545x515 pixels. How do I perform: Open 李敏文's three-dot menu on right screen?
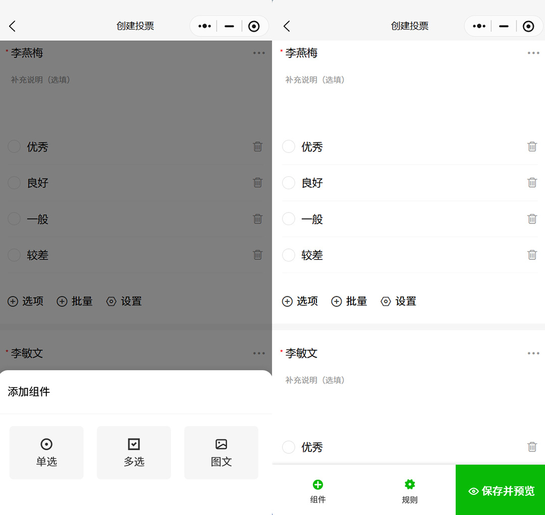point(533,353)
